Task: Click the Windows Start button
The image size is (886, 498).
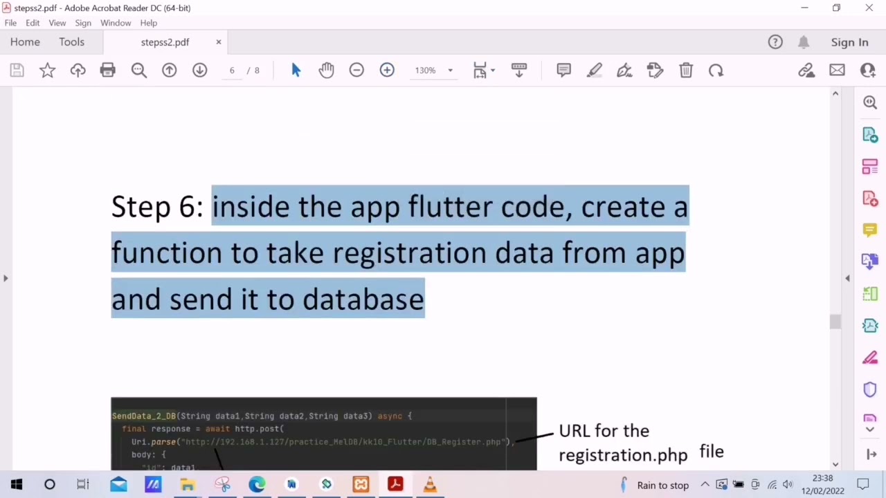Action: [x=17, y=484]
